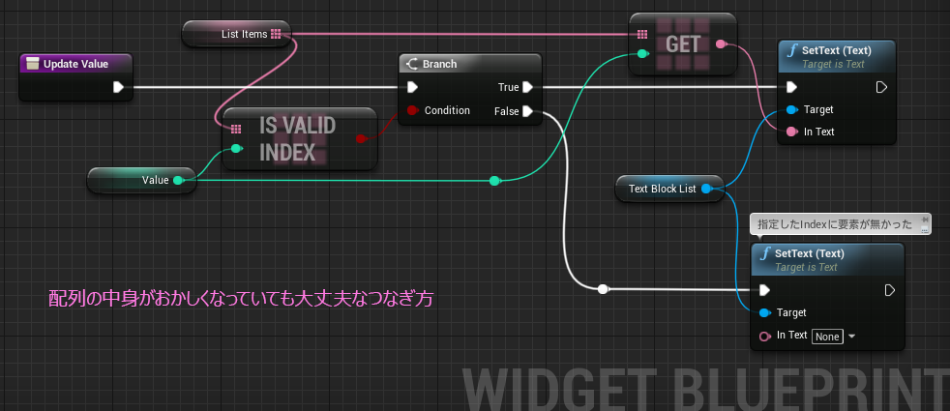Screen dimensions: 950x411
Task: Select the Text Block List variable node
Action: 668,189
